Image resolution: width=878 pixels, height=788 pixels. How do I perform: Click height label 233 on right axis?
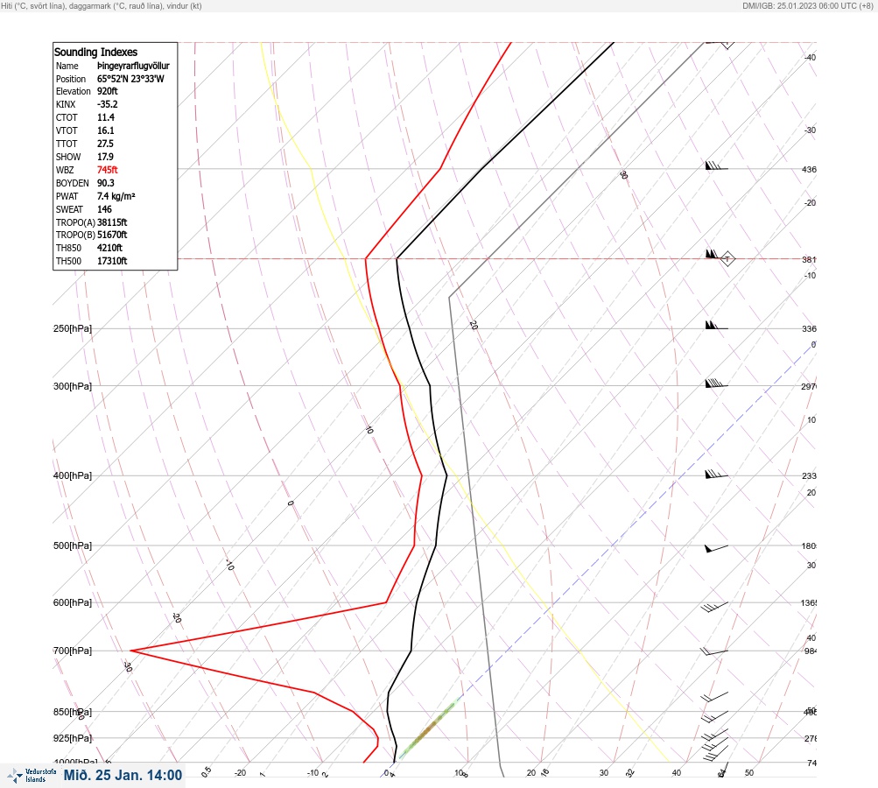pyautogui.click(x=809, y=476)
